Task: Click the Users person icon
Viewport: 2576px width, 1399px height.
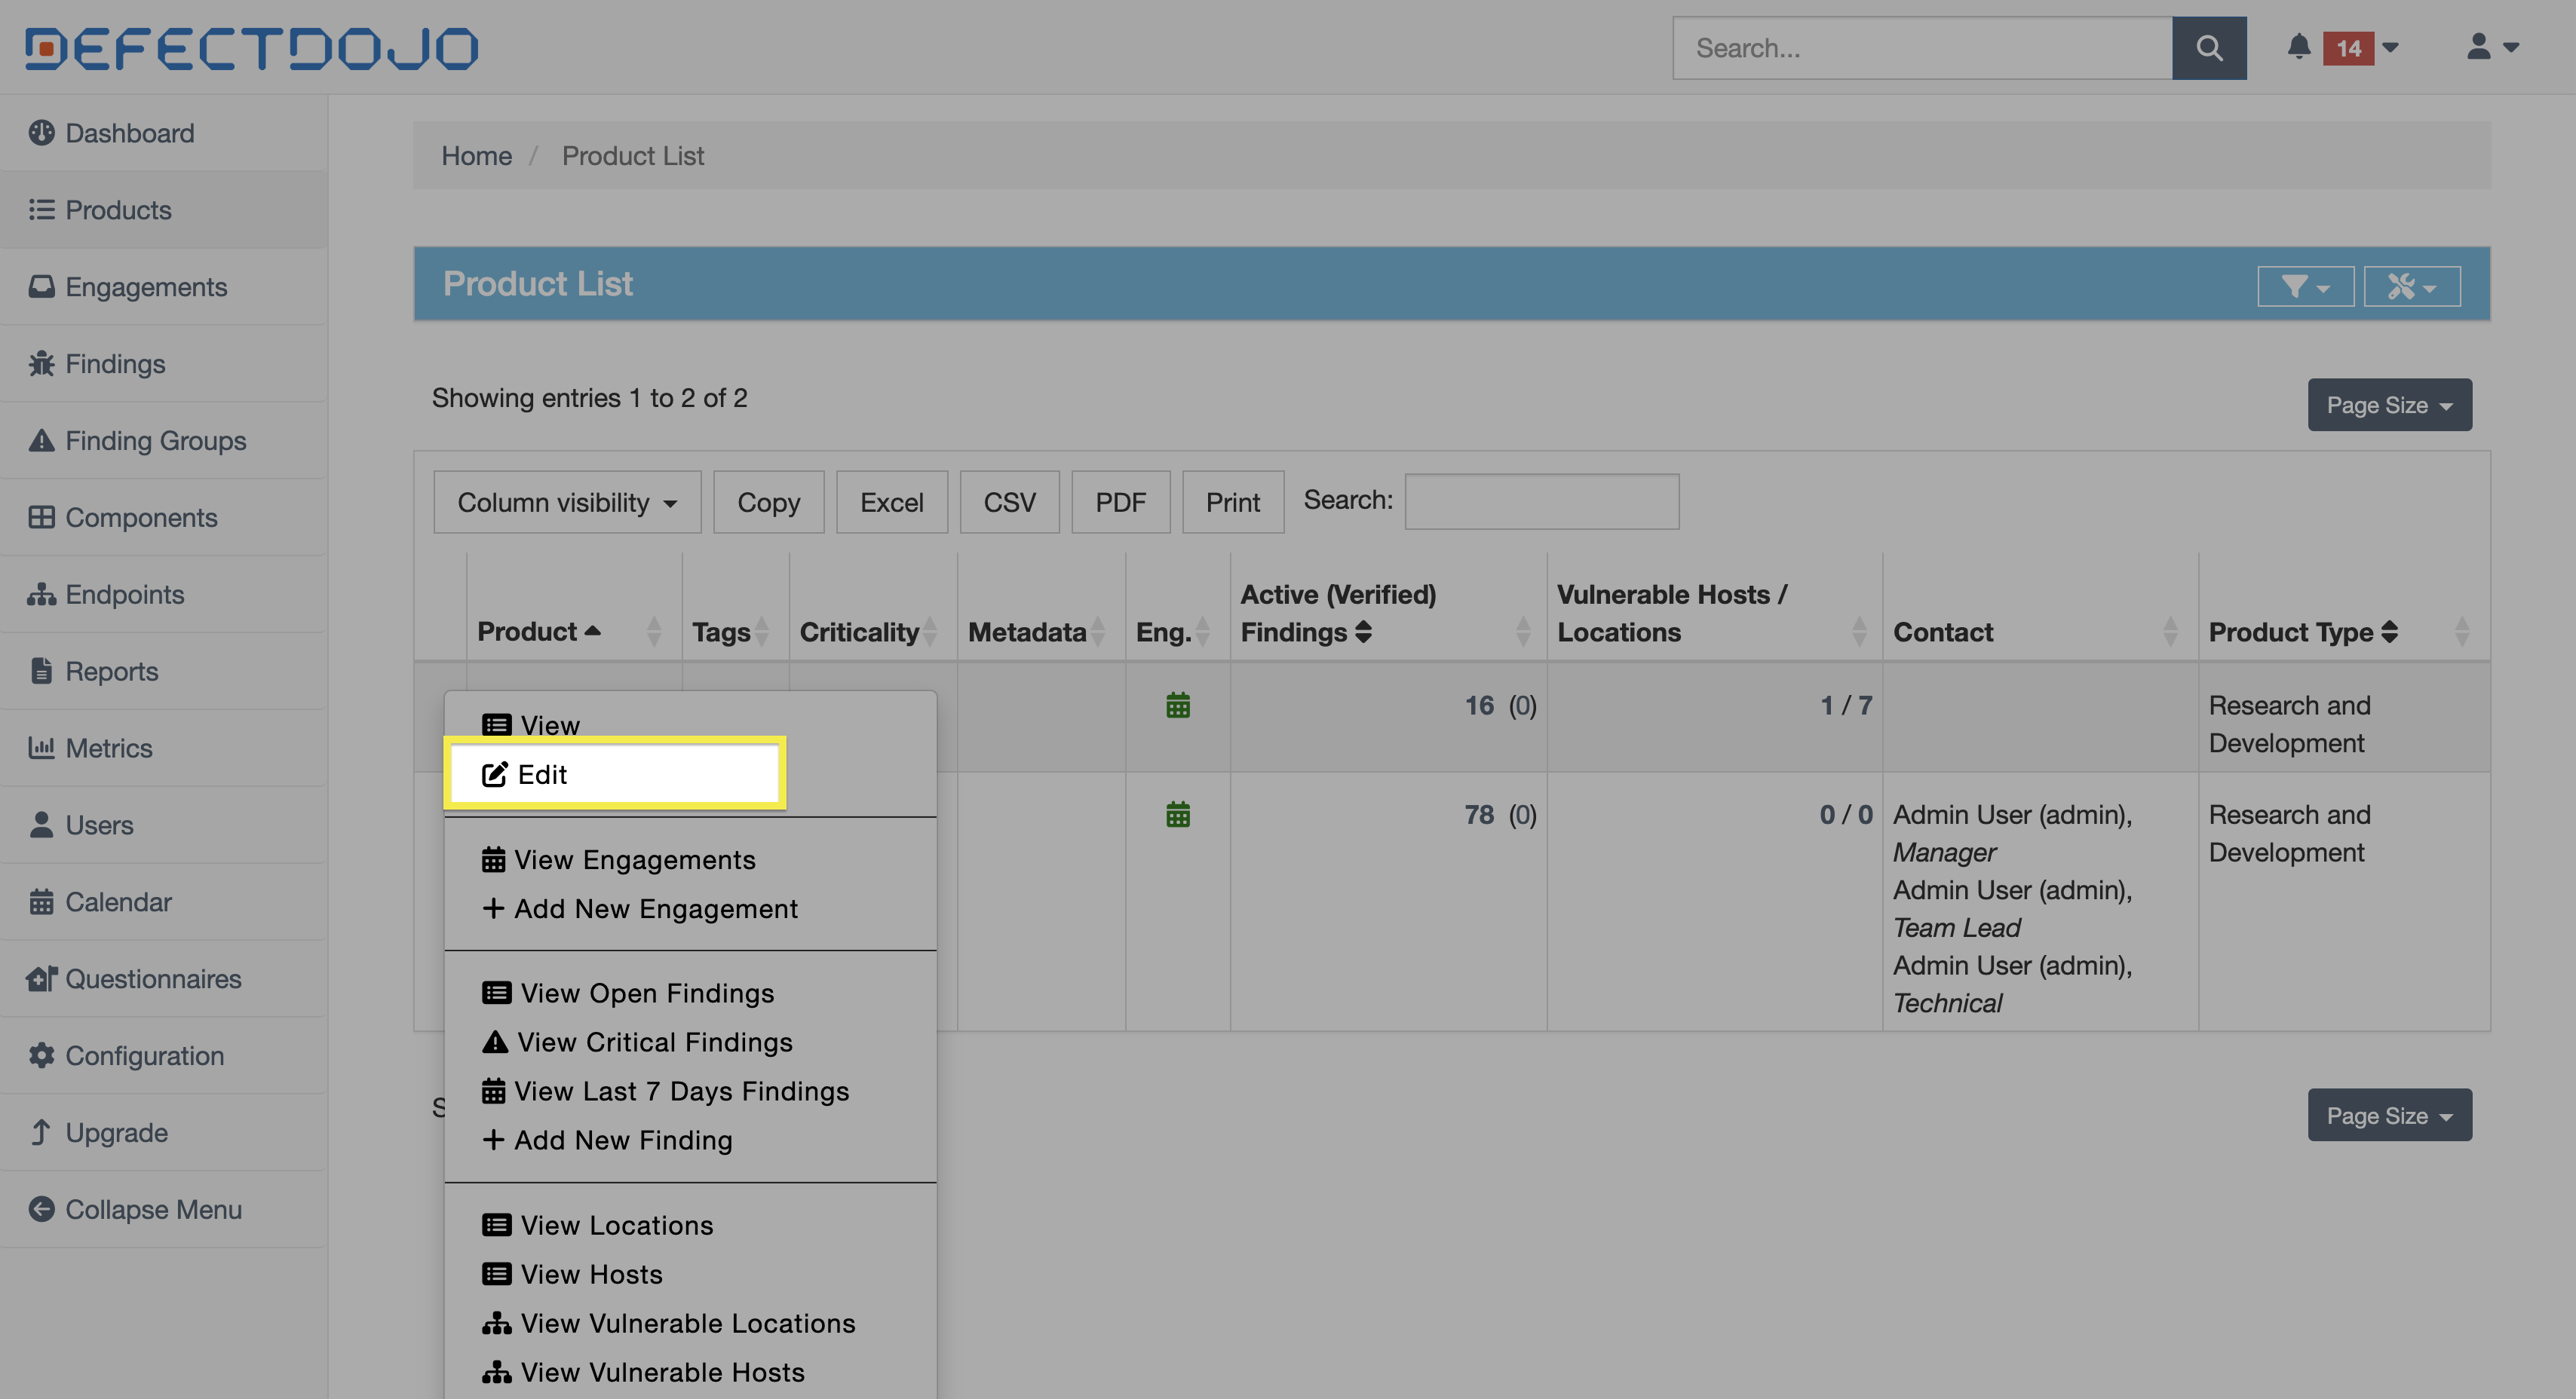Action: click(41, 825)
